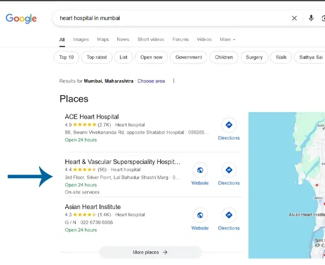This screenshot has height=265, width=325.
Task: Clear the search box with the X icon
Action: pyautogui.click(x=294, y=18)
